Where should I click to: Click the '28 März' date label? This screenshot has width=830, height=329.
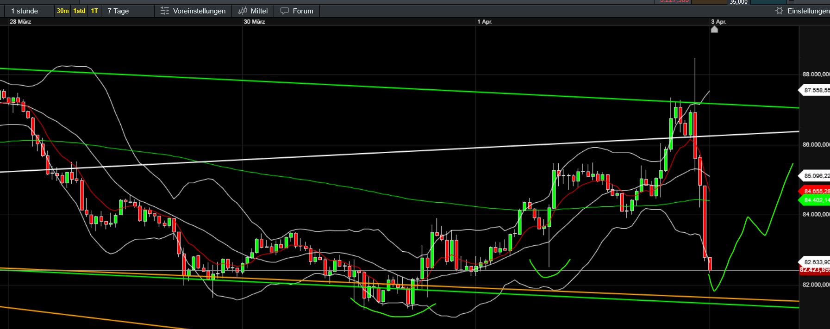(x=20, y=22)
